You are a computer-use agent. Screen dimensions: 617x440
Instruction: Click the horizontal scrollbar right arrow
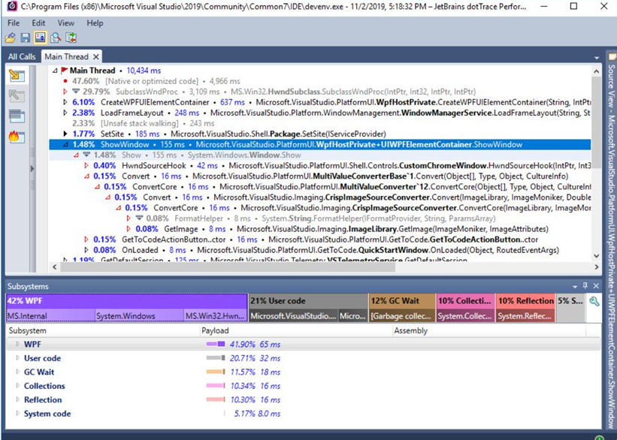pos(597,267)
